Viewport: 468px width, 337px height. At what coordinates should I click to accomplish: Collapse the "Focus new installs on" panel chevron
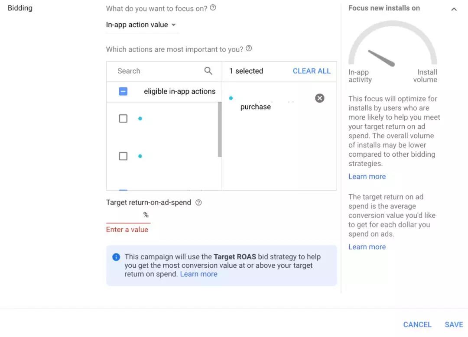click(454, 9)
